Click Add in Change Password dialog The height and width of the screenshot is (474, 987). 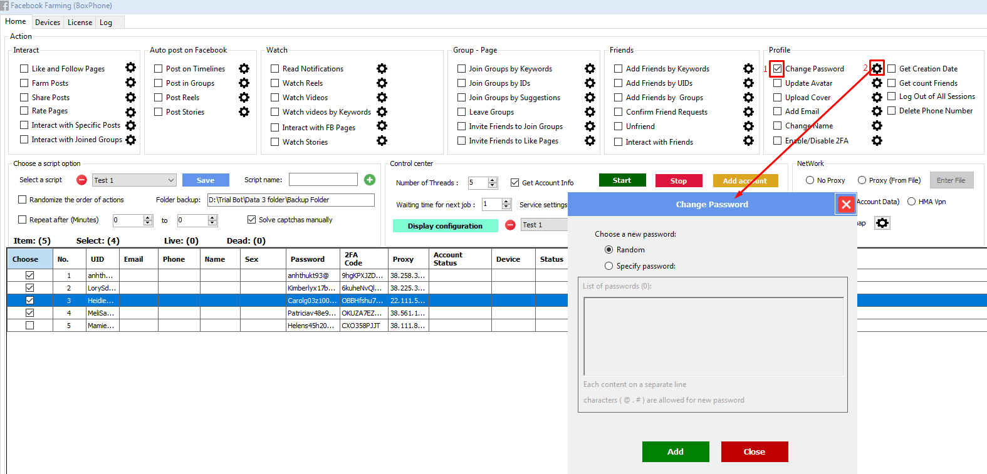676,451
